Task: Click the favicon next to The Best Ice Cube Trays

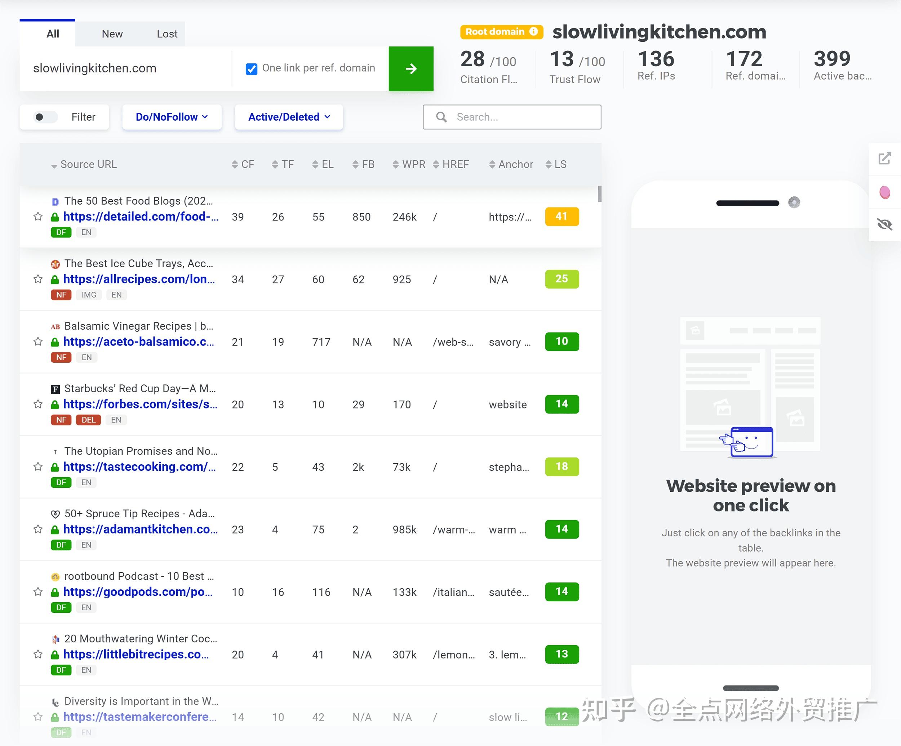Action: [x=56, y=264]
